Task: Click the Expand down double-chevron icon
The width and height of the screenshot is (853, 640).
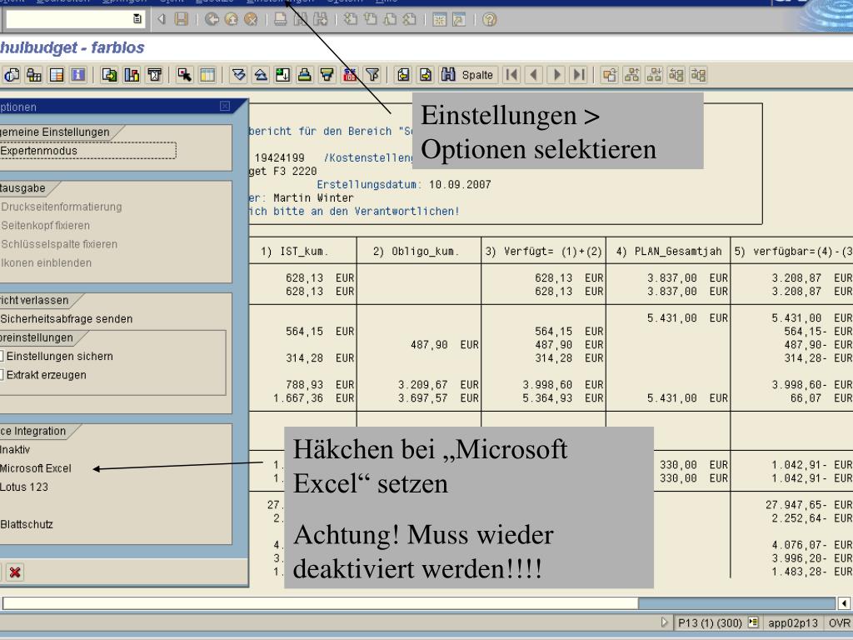Action: click(238, 75)
